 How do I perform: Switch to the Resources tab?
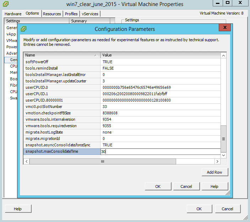(x=52, y=14)
